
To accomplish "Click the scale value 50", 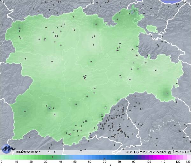I will click(x=75, y=162).
